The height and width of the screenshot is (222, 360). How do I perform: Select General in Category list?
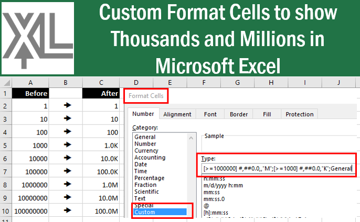coord(160,137)
